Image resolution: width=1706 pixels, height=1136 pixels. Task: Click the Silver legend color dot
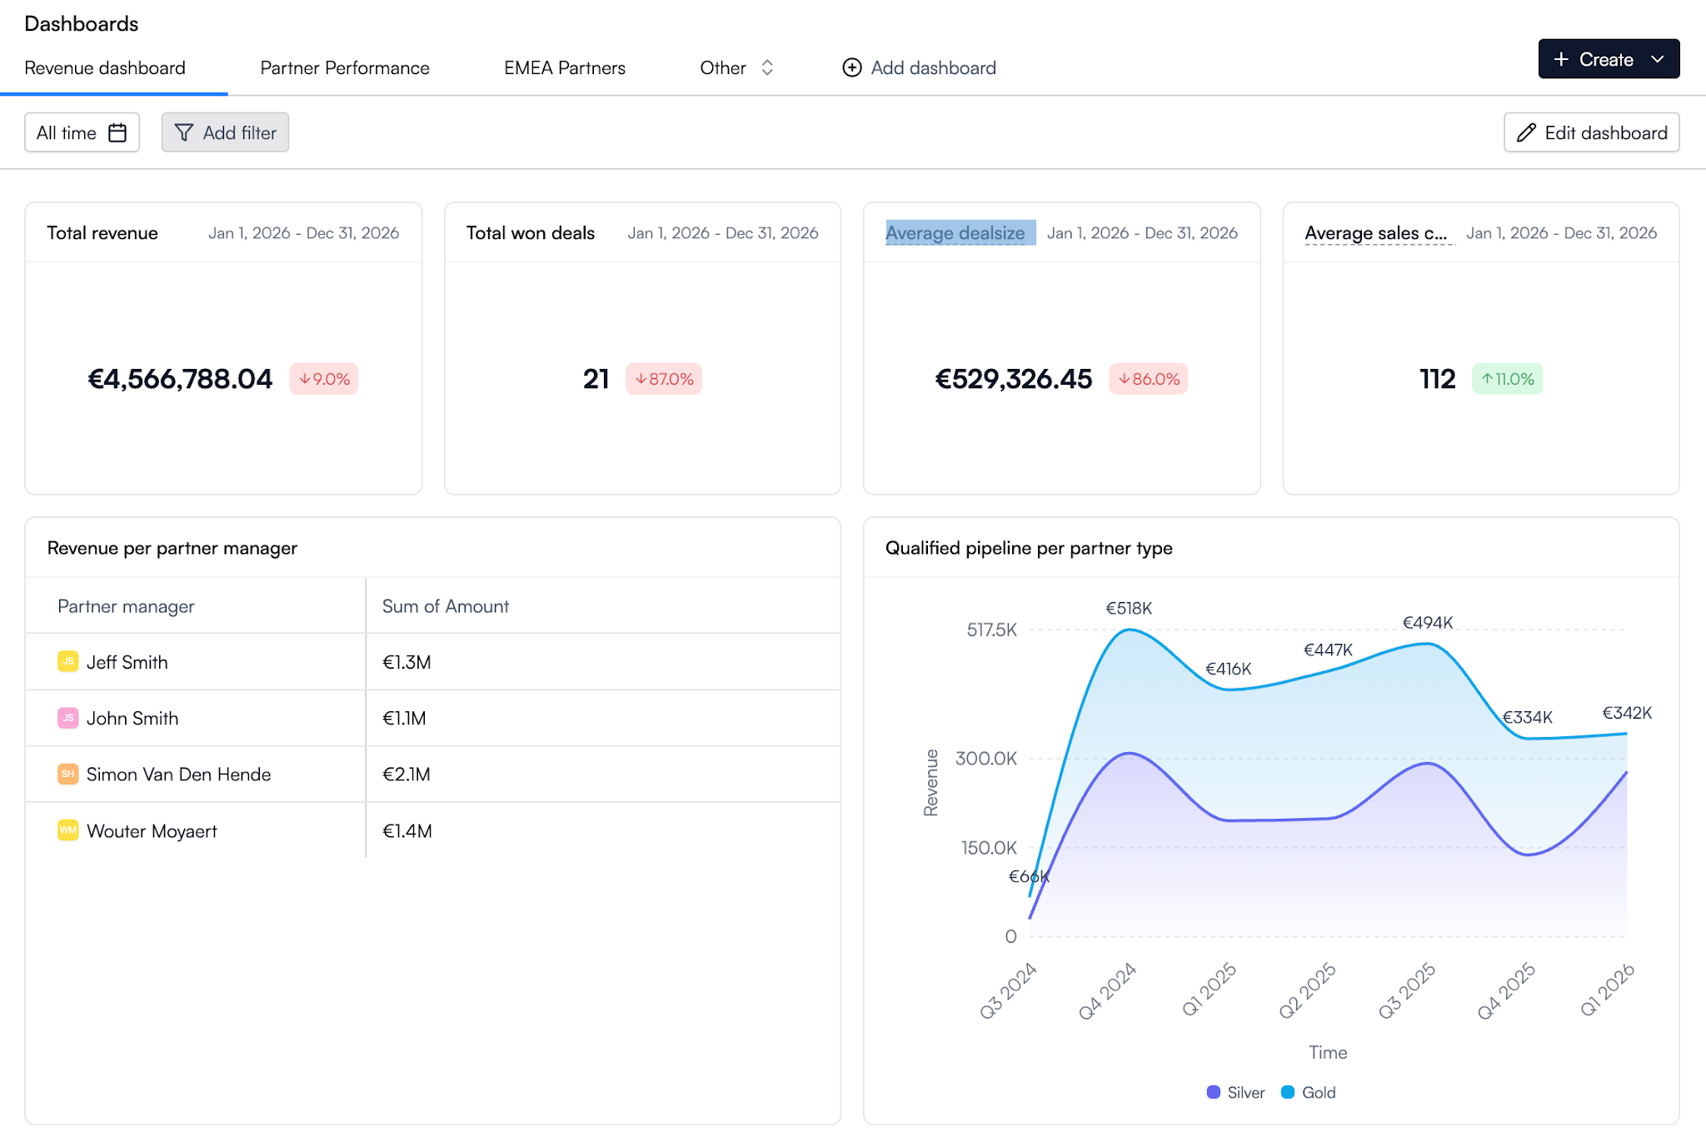[1213, 1092]
